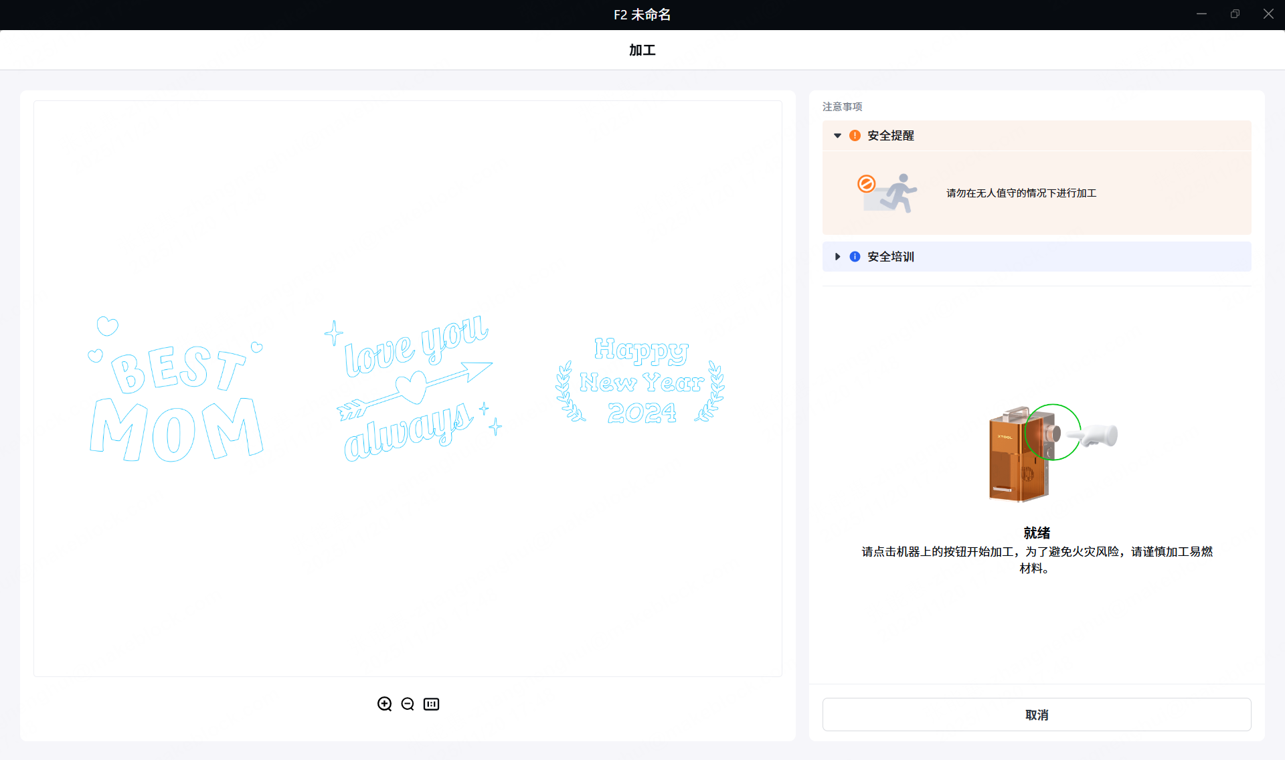Screen dimensions: 1285x760
Task: Click the blue info icon beside 安全培训
Action: [x=855, y=257]
